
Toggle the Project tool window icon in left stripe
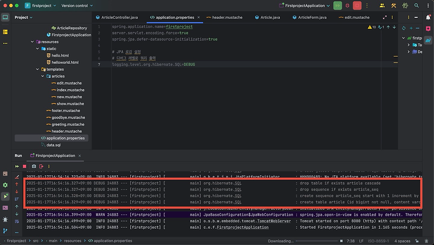point(5,17)
